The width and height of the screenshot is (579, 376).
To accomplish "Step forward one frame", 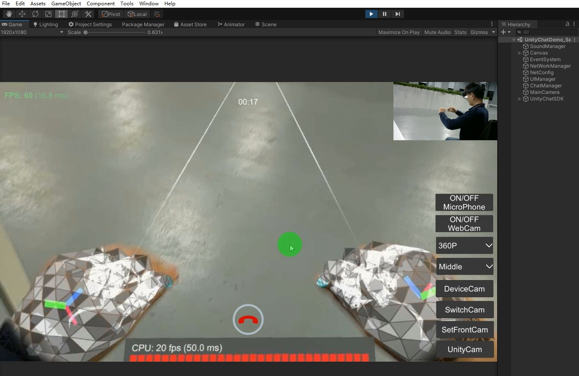I will [x=397, y=14].
